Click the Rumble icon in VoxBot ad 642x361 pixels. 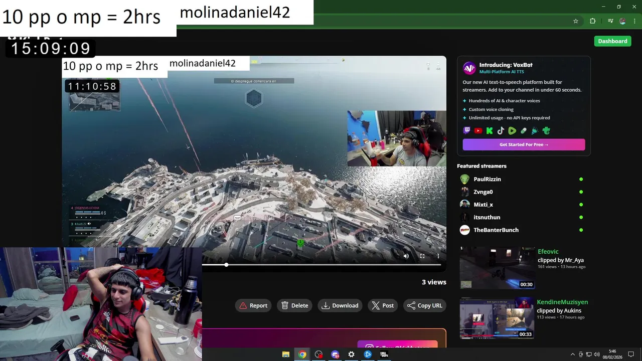click(512, 131)
